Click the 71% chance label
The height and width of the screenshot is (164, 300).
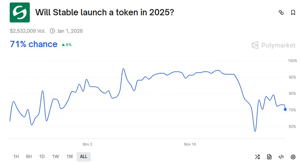[x=34, y=44]
